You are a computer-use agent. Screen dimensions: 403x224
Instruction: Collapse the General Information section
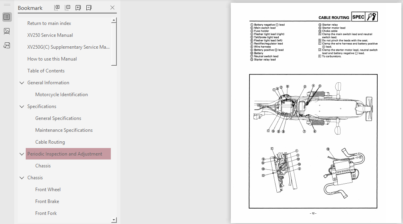[x=22, y=83]
